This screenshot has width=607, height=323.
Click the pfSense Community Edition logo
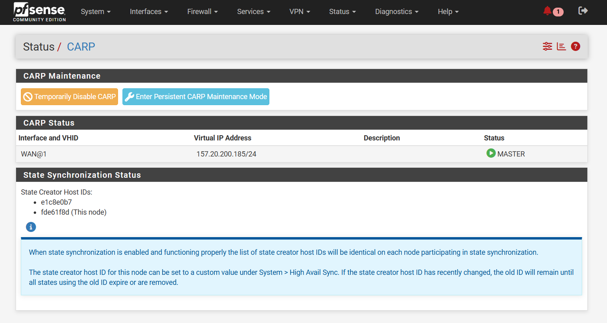tap(39, 12)
